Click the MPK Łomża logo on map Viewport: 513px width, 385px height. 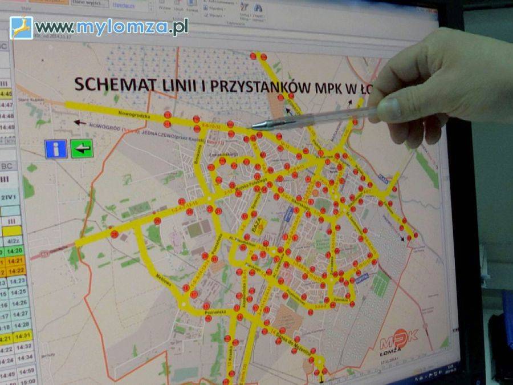pyautogui.click(x=398, y=342)
